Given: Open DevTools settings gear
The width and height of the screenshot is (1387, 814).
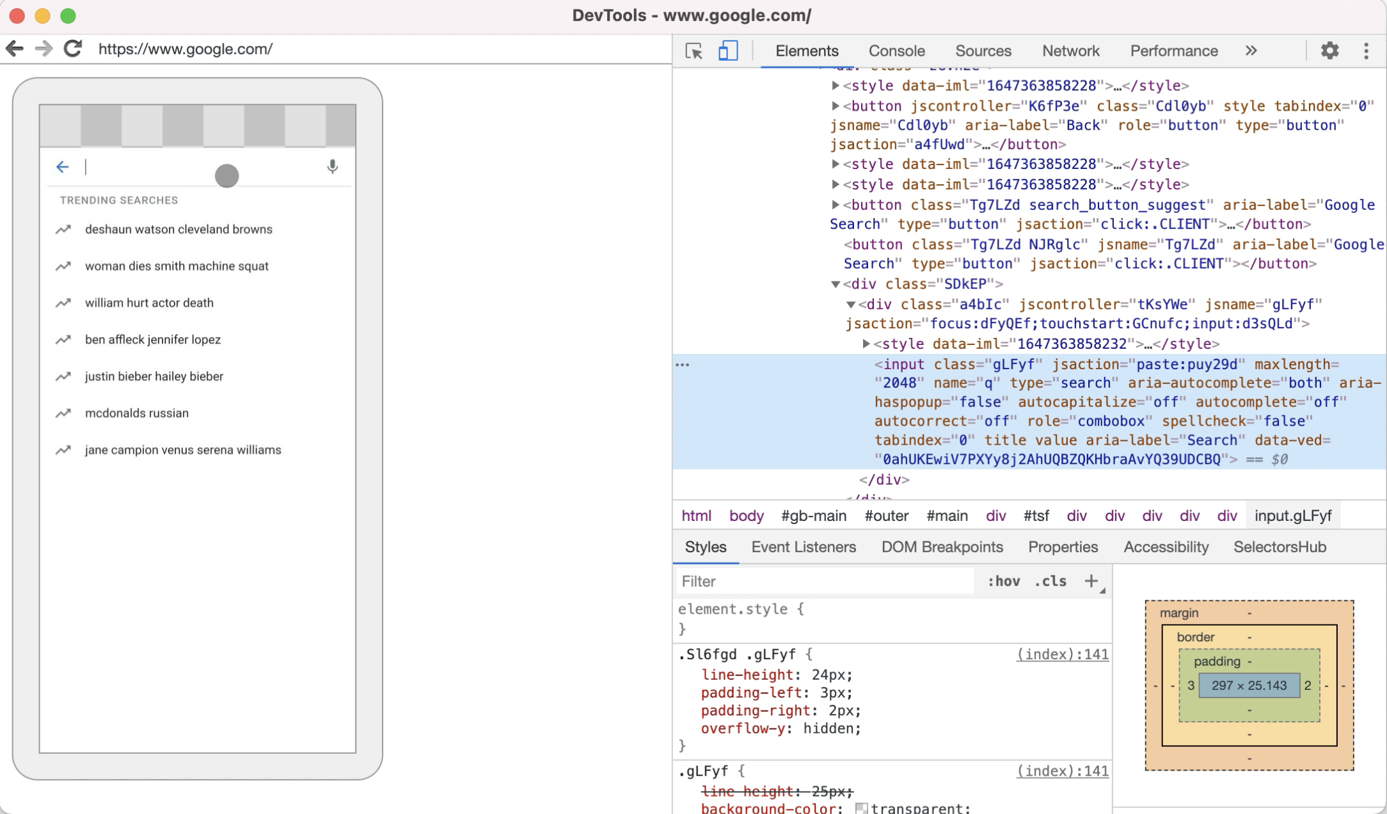Looking at the screenshot, I should pyautogui.click(x=1329, y=51).
